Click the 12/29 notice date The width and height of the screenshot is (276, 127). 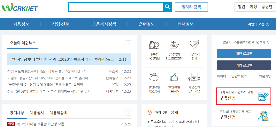[127, 124]
